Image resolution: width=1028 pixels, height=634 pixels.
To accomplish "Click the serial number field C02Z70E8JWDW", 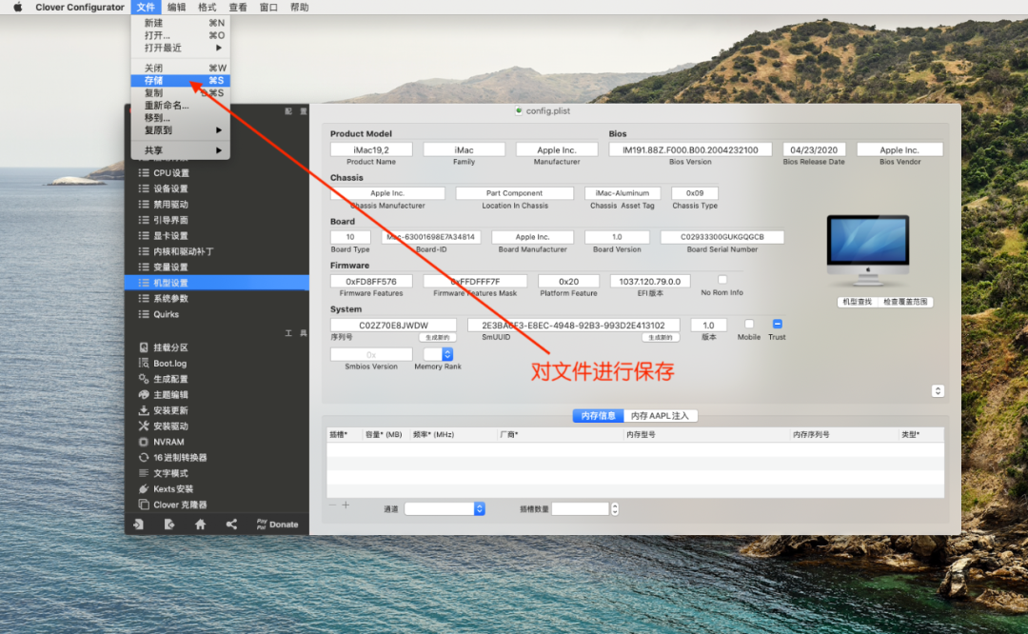I will click(x=393, y=326).
